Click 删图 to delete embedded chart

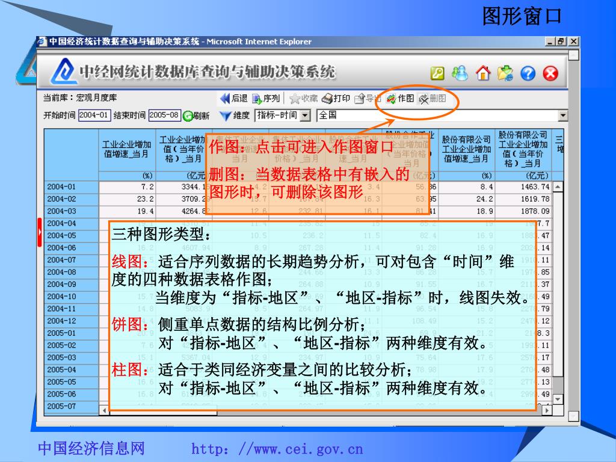[x=432, y=98]
